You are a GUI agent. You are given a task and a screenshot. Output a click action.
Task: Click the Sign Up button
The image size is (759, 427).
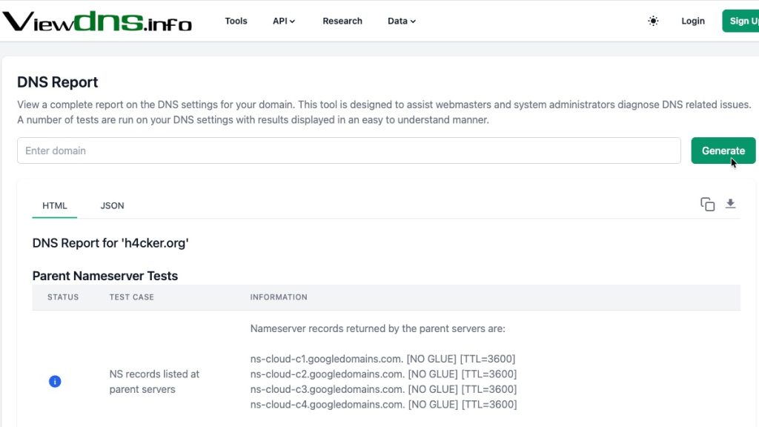(740, 21)
